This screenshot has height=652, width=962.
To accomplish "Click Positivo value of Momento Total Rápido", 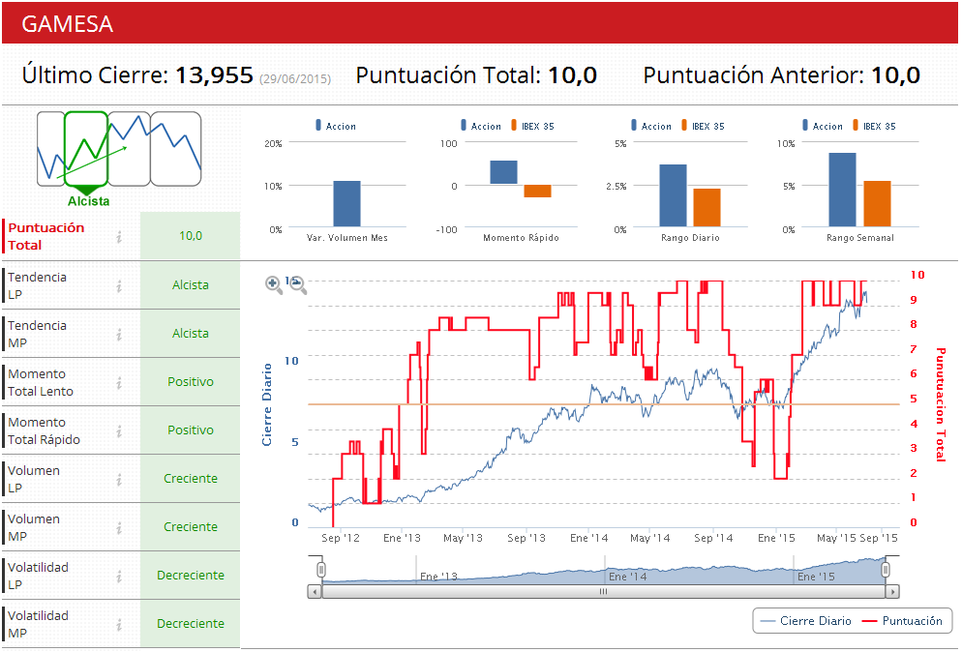I will [191, 430].
